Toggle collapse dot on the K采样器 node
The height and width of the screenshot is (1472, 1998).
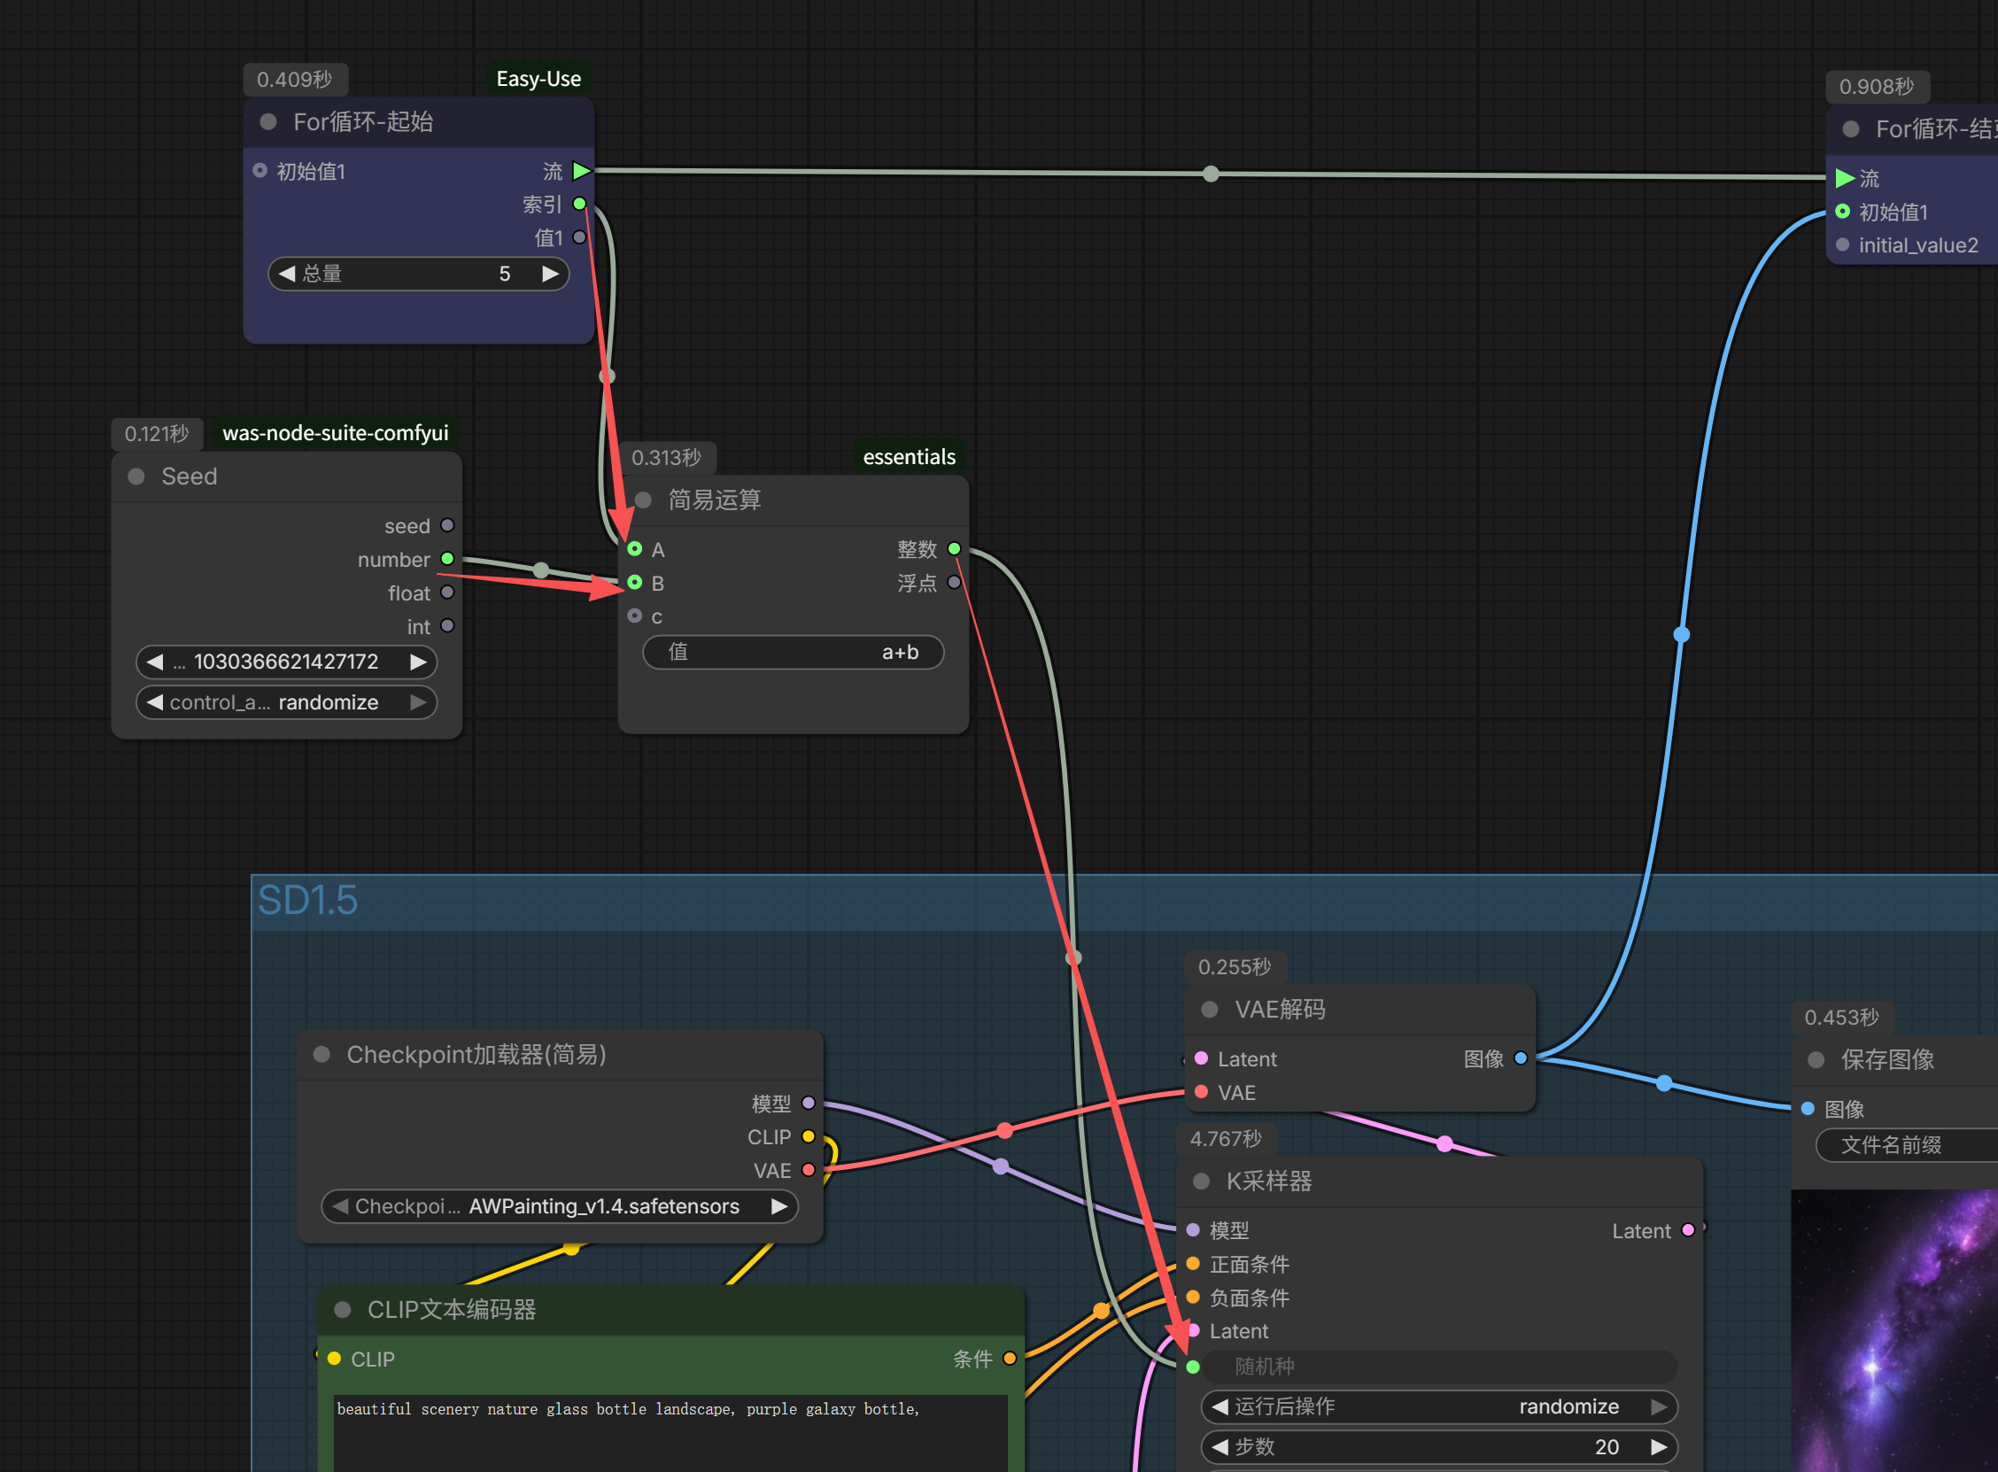tap(1201, 1181)
